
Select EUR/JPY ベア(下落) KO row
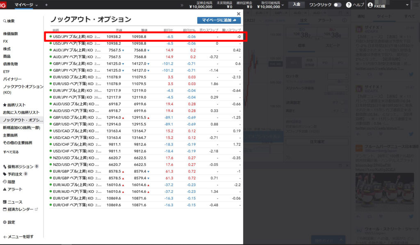[x=145, y=97]
